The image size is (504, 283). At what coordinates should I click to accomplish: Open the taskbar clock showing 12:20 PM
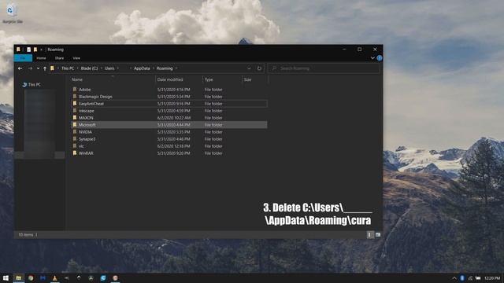tap(492, 278)
